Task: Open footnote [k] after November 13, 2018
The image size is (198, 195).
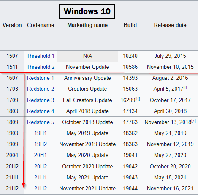Action: click(193, 121)
